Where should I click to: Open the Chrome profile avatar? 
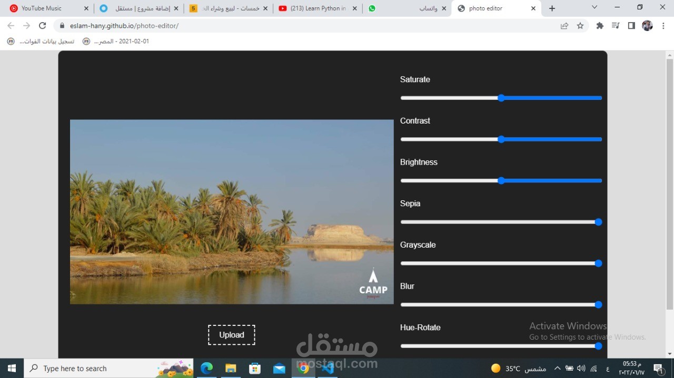(x=647, y=25)
